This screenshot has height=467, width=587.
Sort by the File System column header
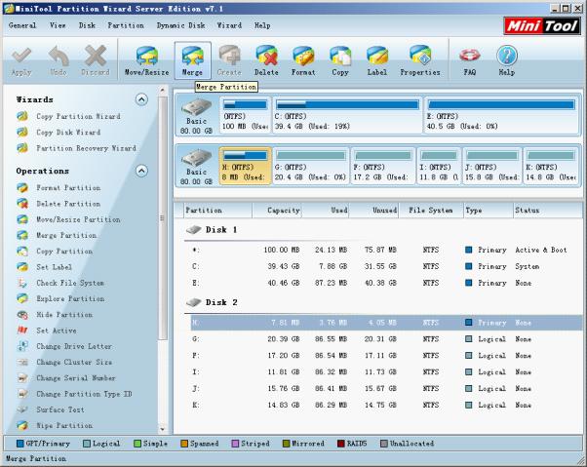(431, 211)
